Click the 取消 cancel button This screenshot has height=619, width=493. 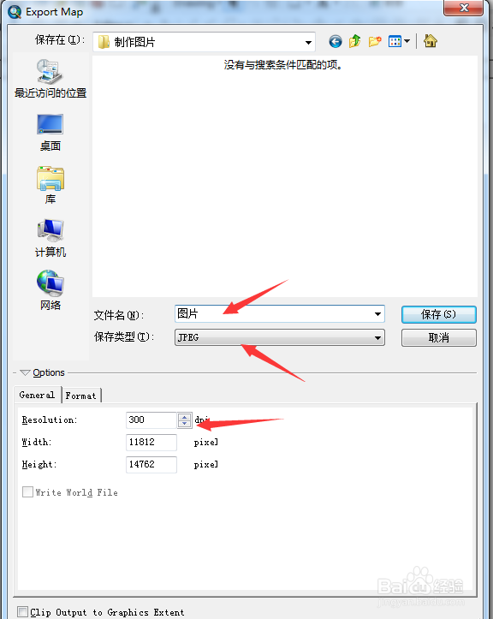tap(438, 338)
